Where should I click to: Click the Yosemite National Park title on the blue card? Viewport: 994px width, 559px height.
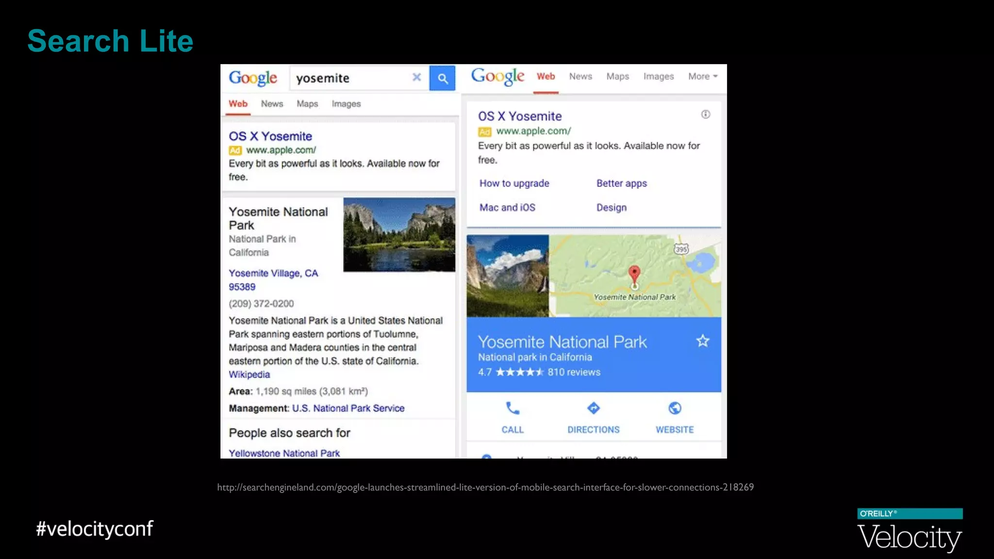tap(562, 342)
